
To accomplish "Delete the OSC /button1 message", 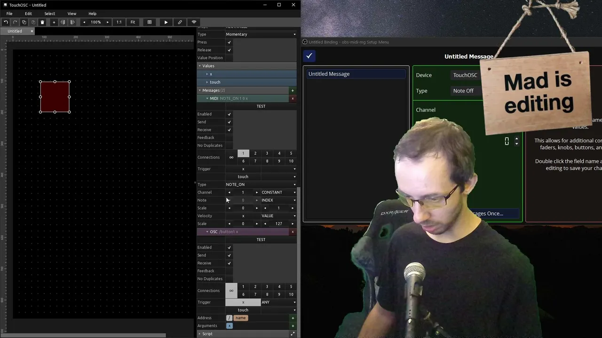I will (293, 232).
